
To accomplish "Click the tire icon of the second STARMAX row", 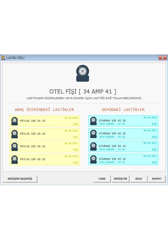I will pyautogui.click(x=93, y=134).
